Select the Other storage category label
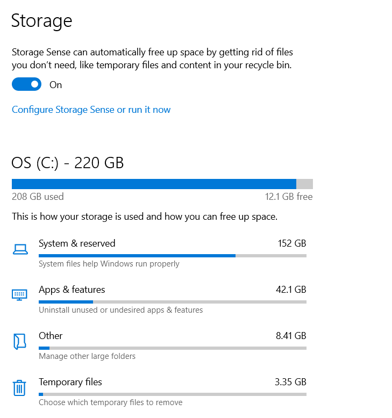Viewport: 392px width, 418px height. 51,336
